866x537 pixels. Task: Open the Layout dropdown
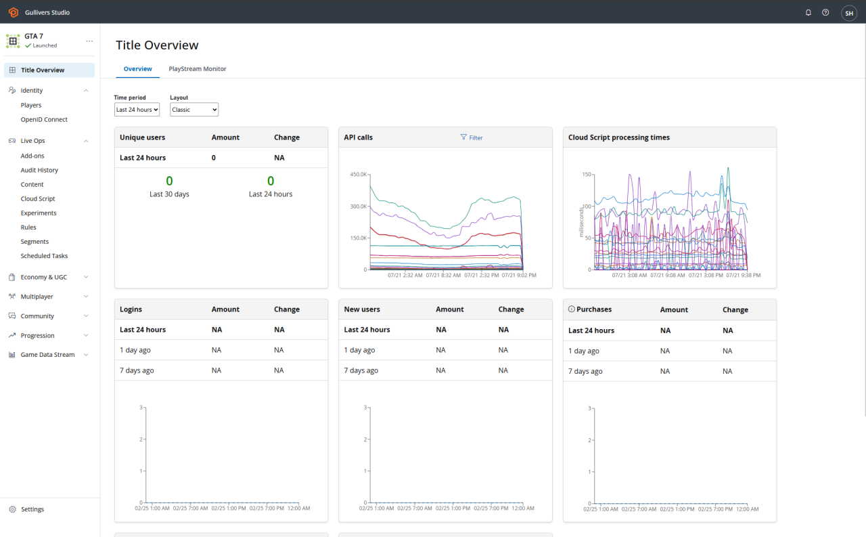tap(194, 109)
